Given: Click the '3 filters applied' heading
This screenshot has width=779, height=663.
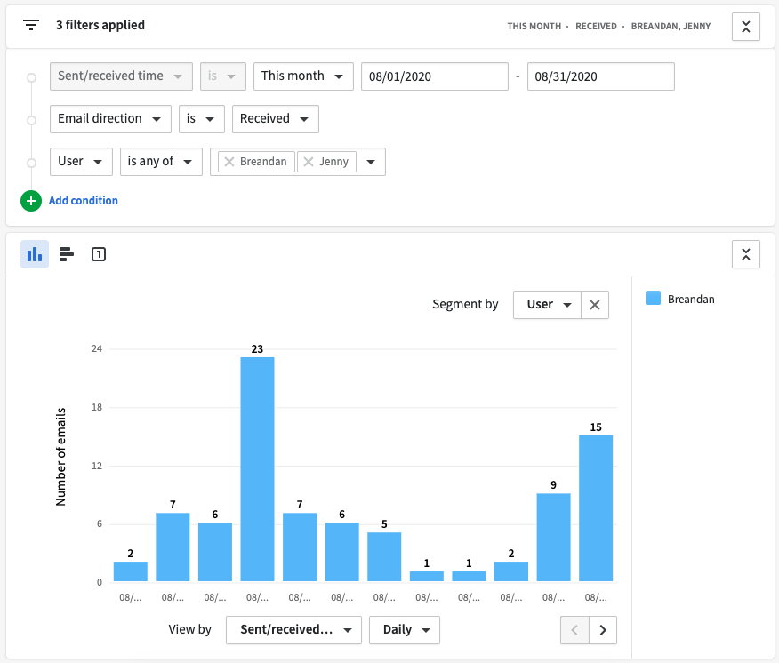Looking at the screenshot, I should click(x=100, y=25).
